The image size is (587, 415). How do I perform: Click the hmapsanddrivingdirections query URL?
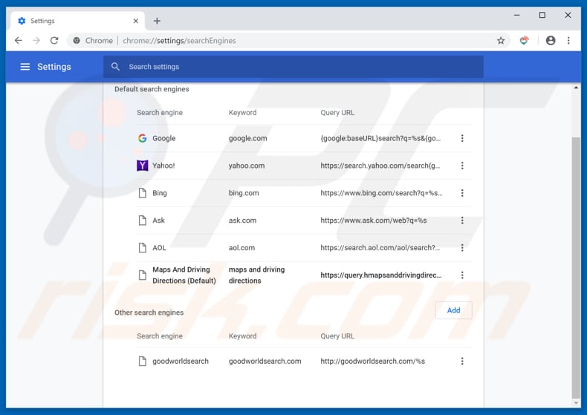[x=380, y=275]
